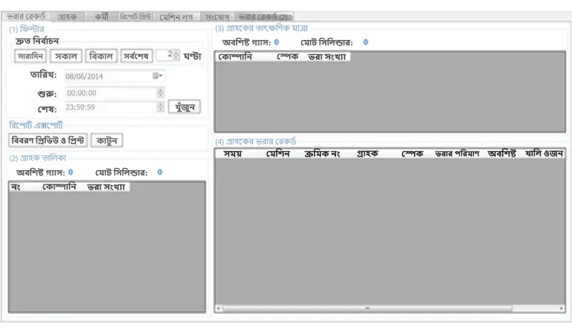Select the ভরার রেকর্ড (2) tab
Viewport: 572px width, 334px height.
264,16
